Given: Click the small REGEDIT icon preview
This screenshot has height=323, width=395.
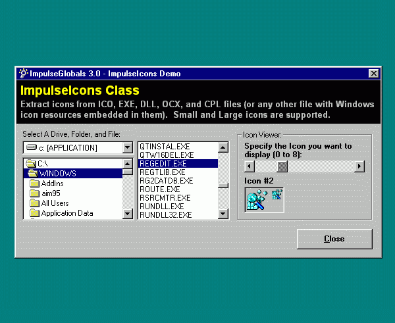Looking at the screenshot, I should tap(276, 195).
